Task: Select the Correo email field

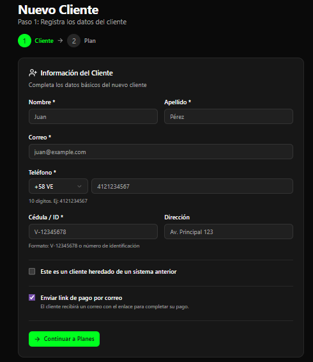Action: pos(161,152)
